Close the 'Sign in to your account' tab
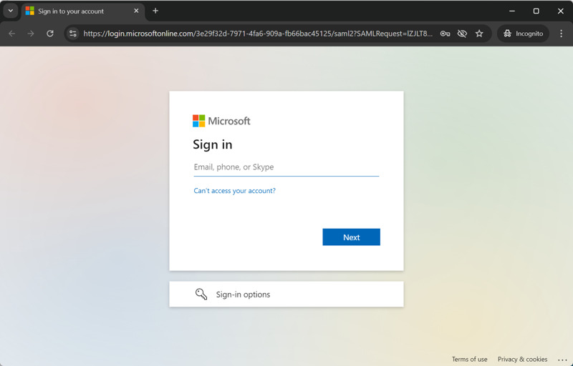This screenshot has height=366, width=573. tap(136, 11)
